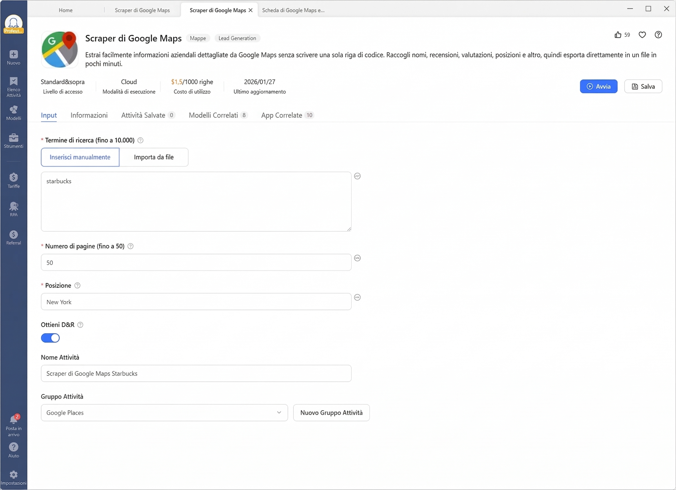Select Inserisci manualmente input mode
676x490 pixels.
pos(80,157)
